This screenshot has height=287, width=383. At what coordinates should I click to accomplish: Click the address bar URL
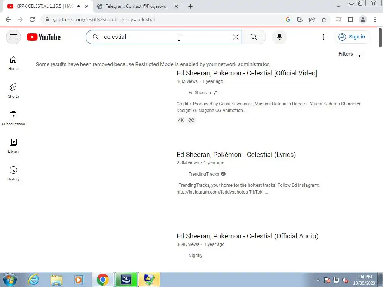click(104, 19)
